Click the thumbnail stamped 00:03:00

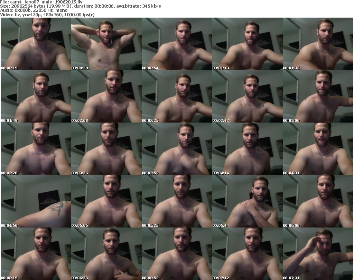(x=318, y=96)
